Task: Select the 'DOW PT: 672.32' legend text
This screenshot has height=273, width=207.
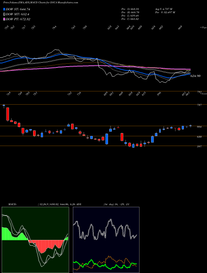Action: click(x=18, y=19)
